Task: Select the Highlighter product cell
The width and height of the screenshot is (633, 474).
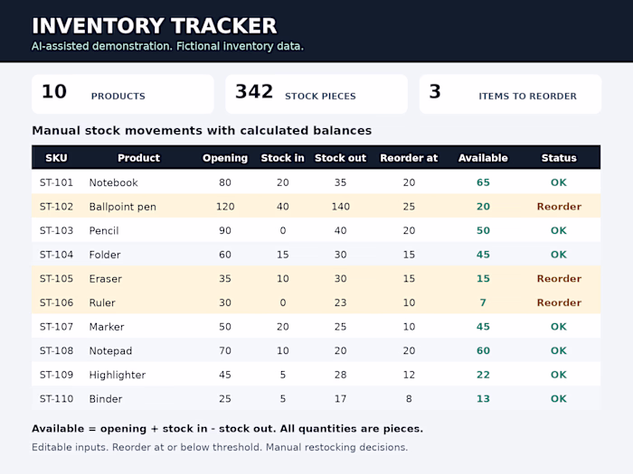Action: (118, 375)
